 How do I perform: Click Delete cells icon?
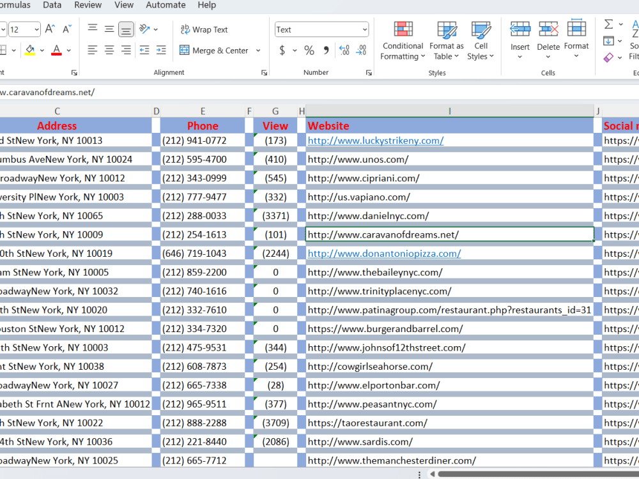[x=548, y=30]
